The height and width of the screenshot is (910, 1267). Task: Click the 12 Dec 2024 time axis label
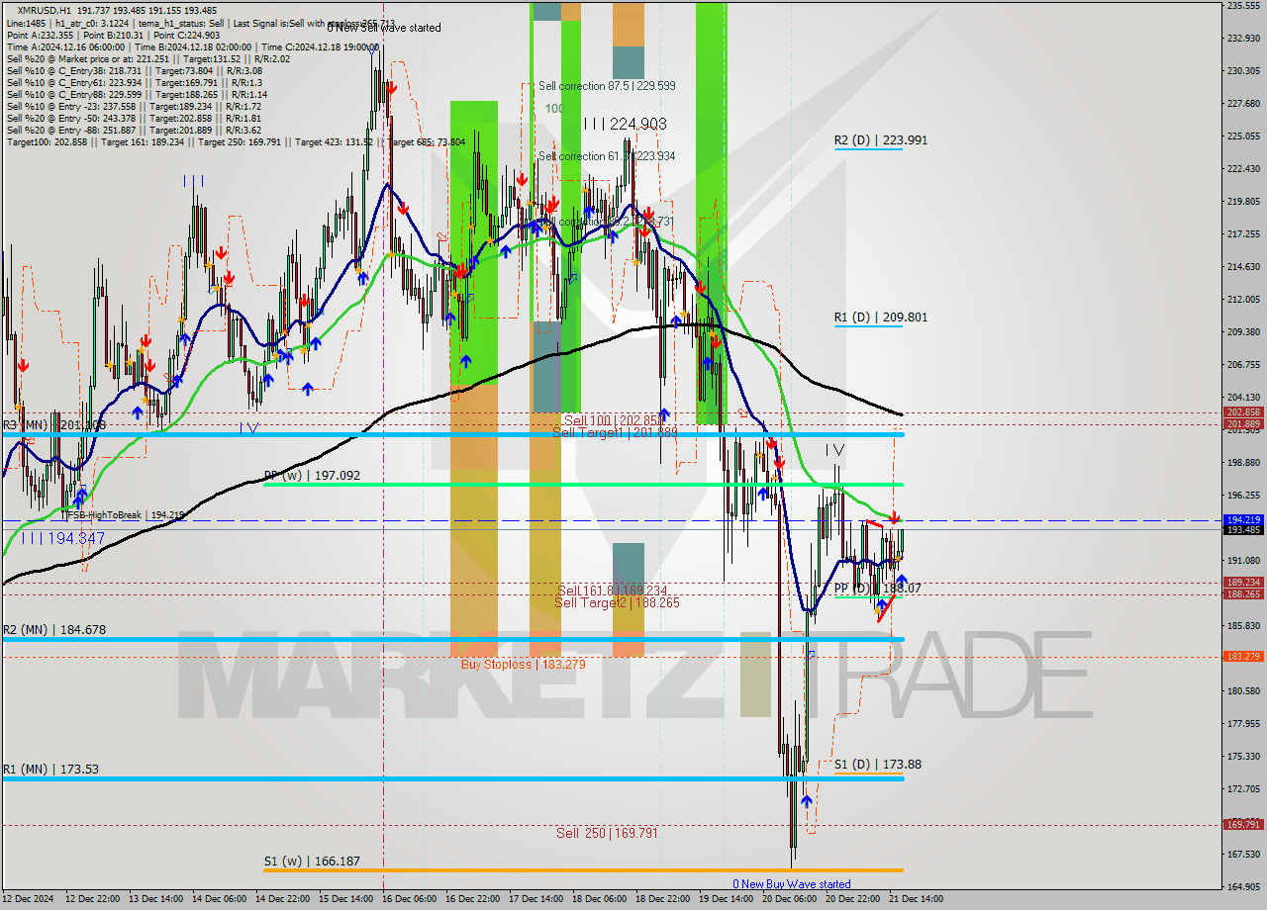[x=28, y=899]
